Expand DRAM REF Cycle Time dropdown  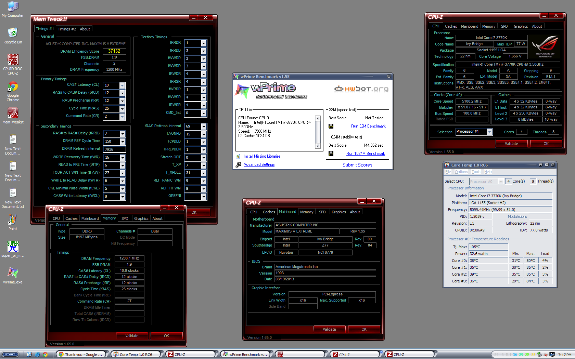(123, 142)
